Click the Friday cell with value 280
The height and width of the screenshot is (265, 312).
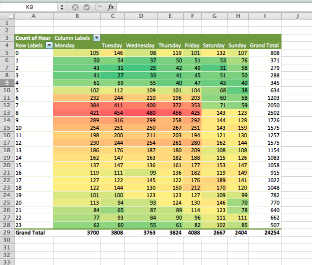coord(192,143)
